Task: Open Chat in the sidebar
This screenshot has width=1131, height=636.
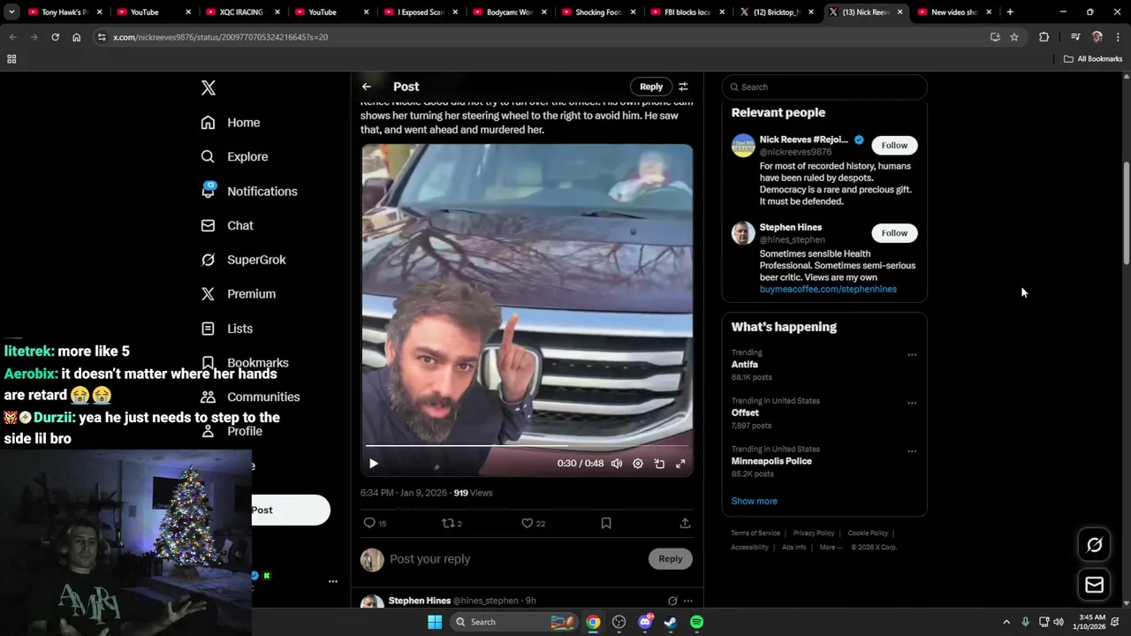Action: [x=226, y=225]
